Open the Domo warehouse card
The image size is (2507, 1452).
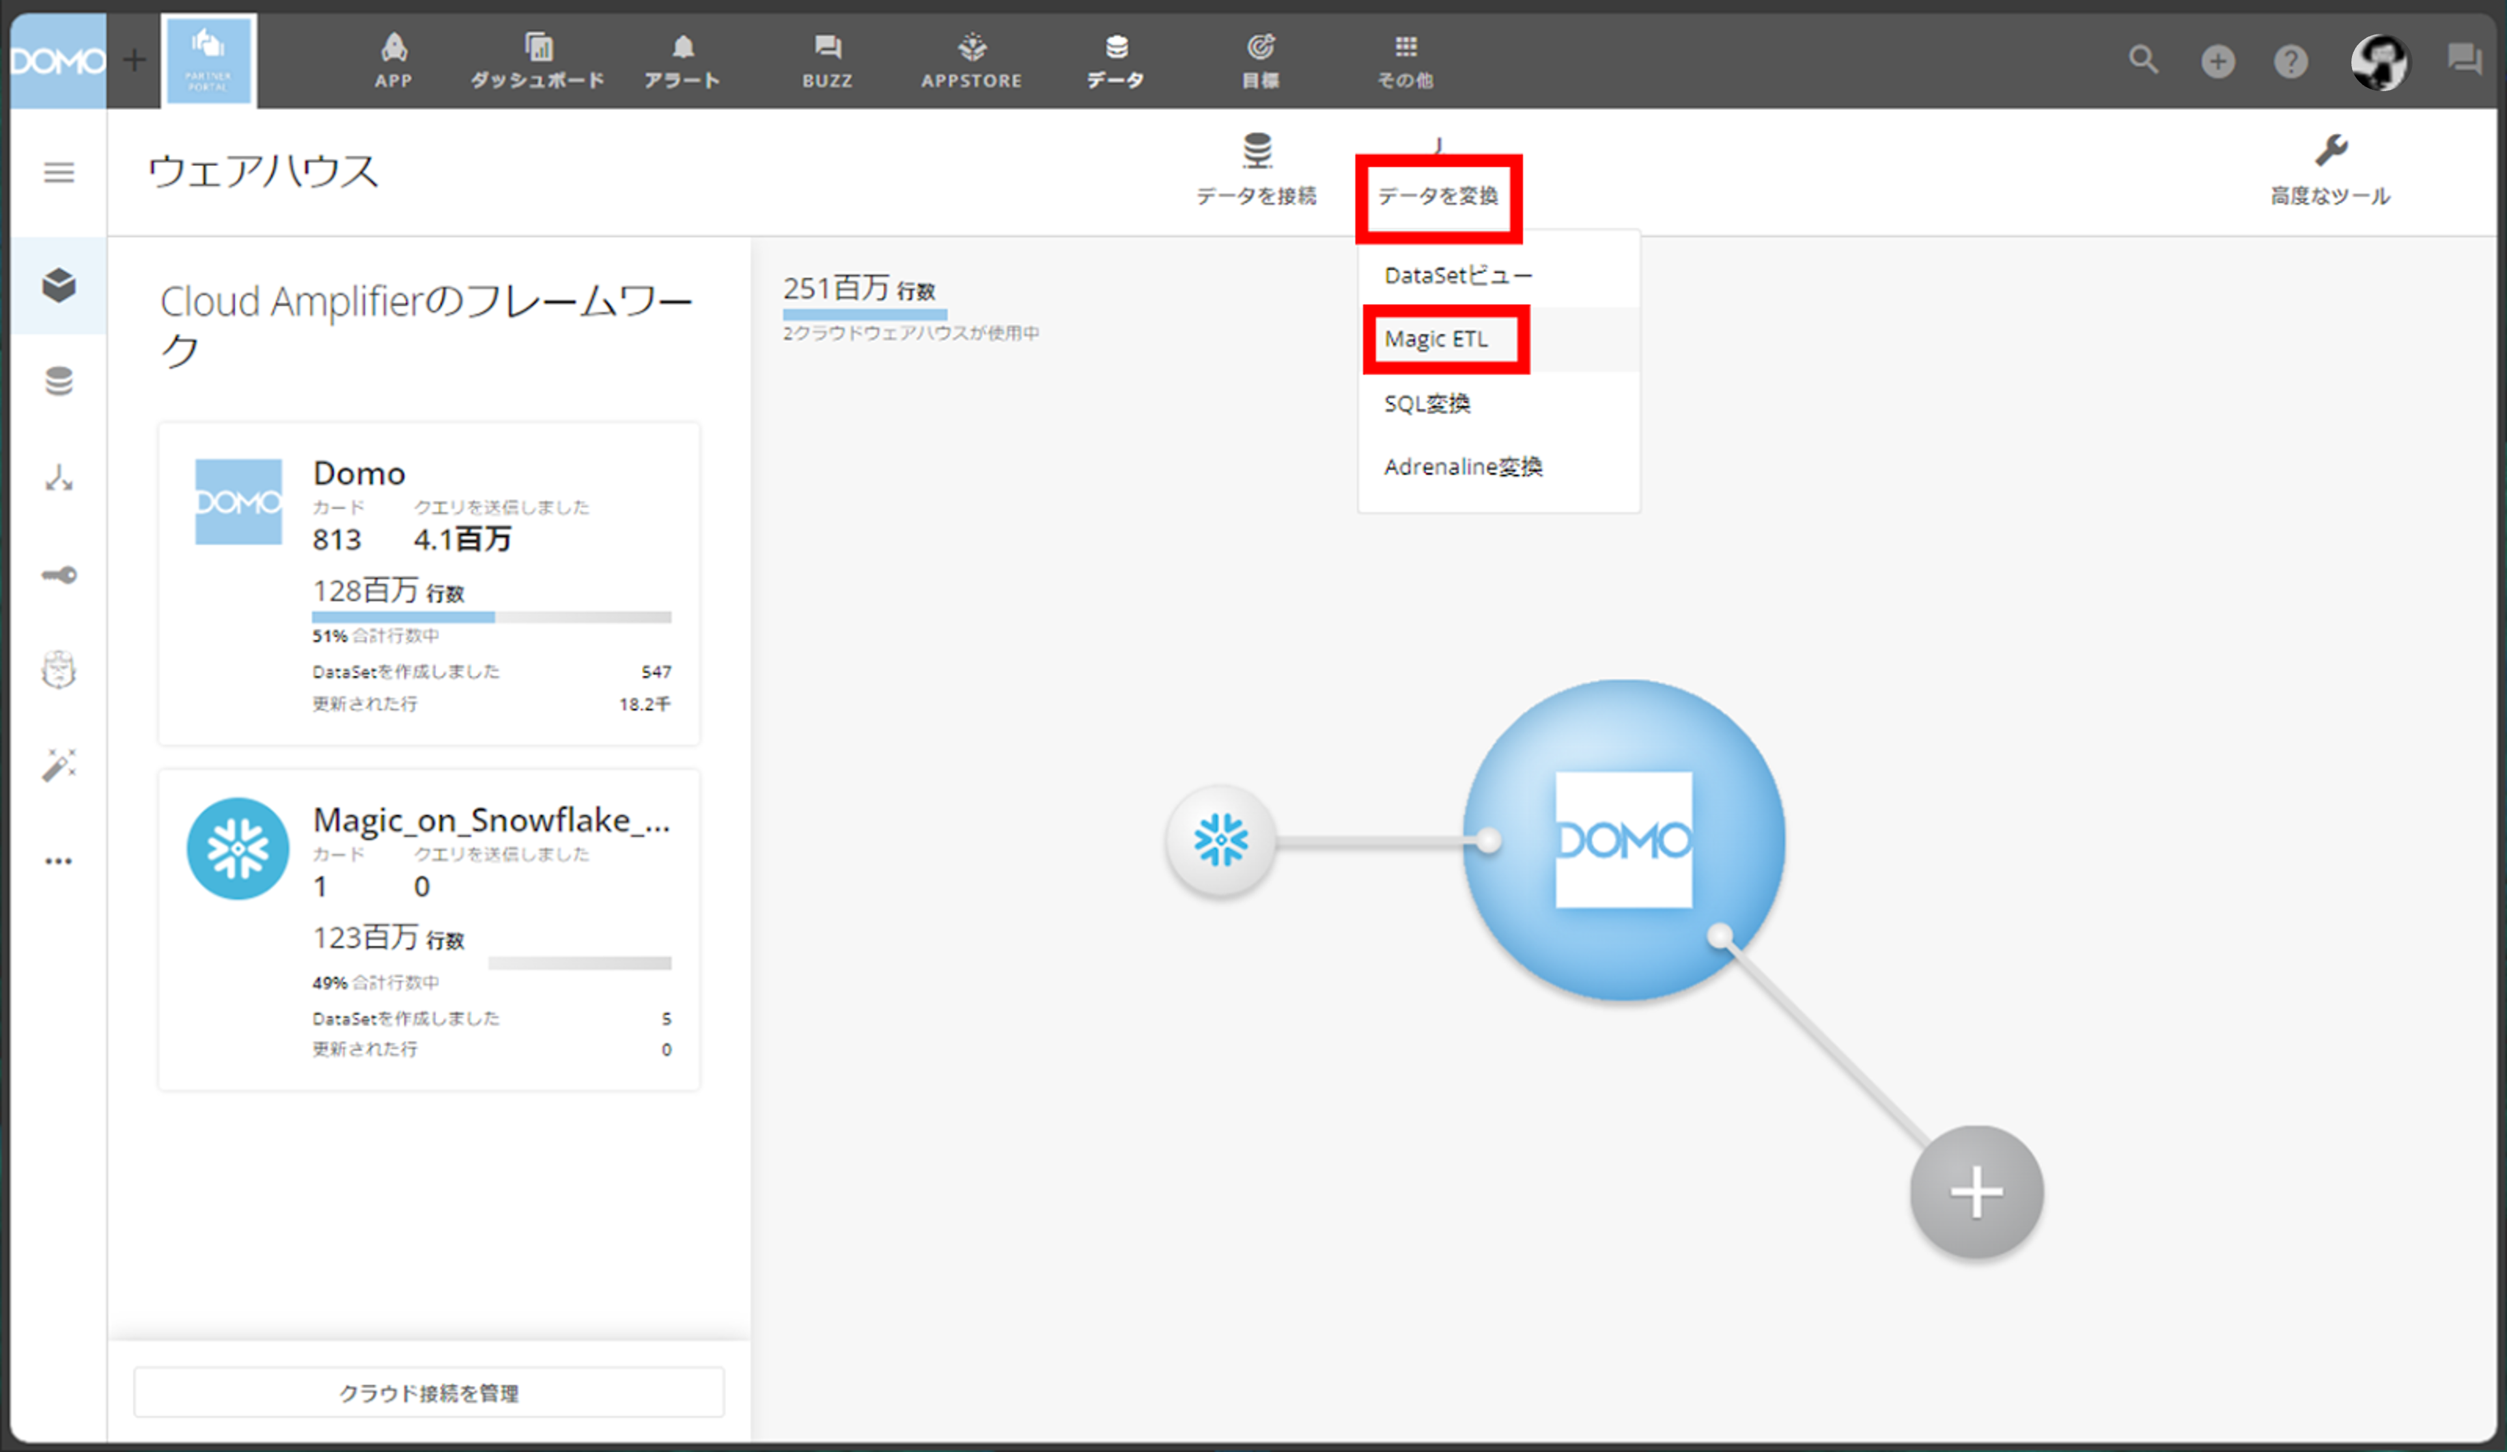pyautogui.click(x=428, y=584)
